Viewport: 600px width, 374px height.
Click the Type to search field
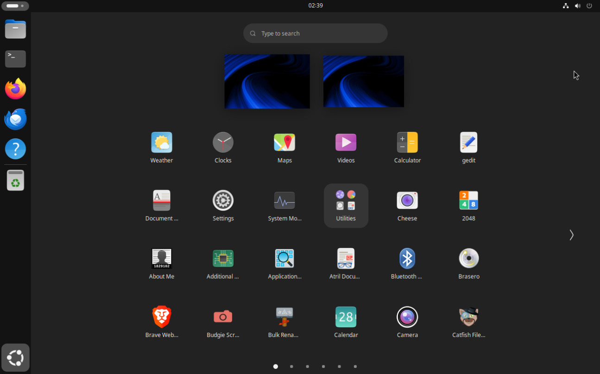point(316,33)
